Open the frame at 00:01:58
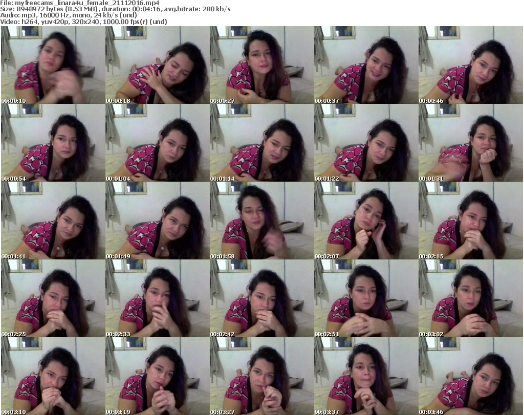Screen dimensions: 524x415 (261, 221)
